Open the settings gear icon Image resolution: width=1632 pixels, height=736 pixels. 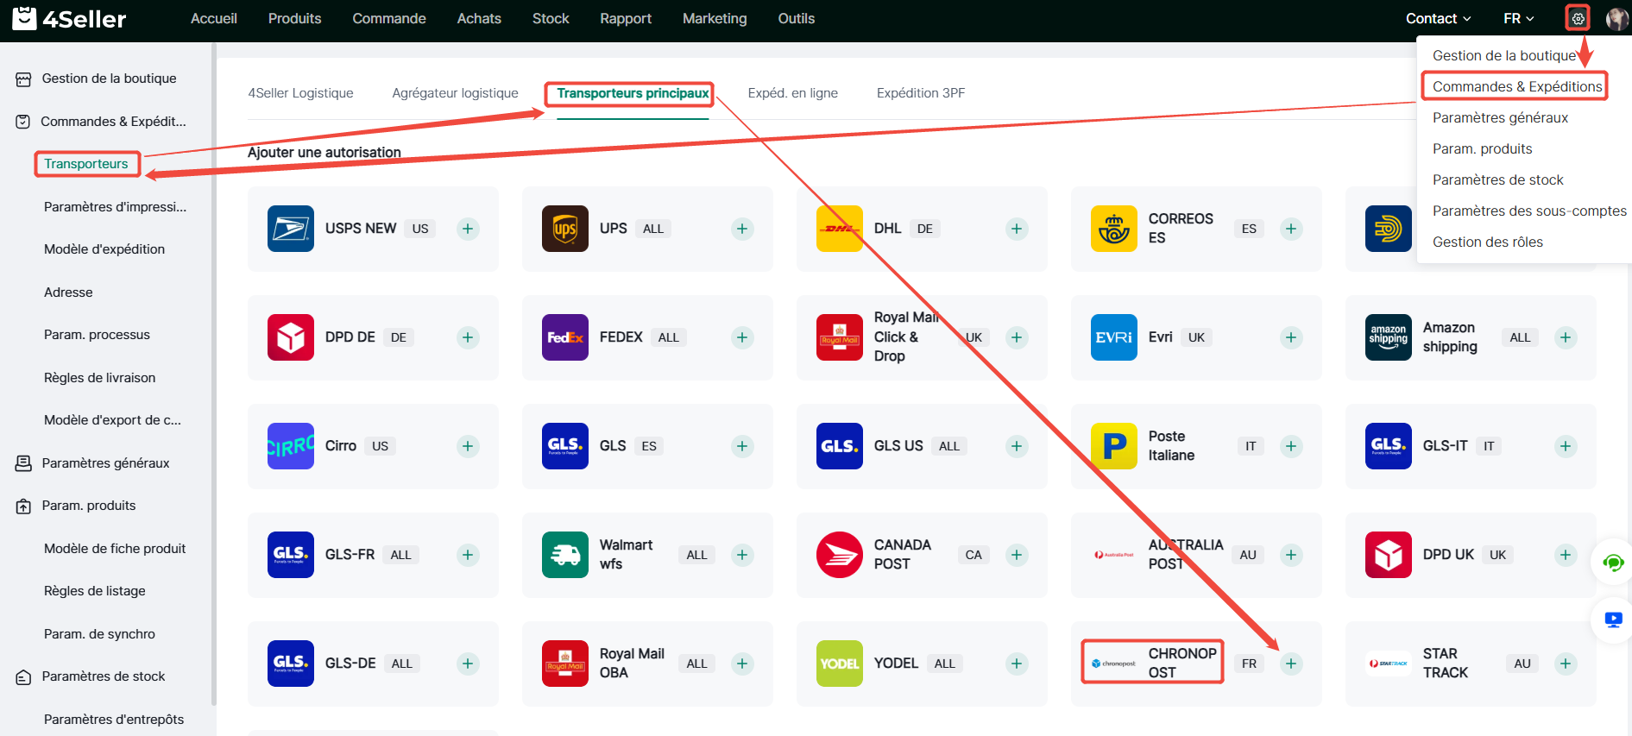click(1578, 18)
